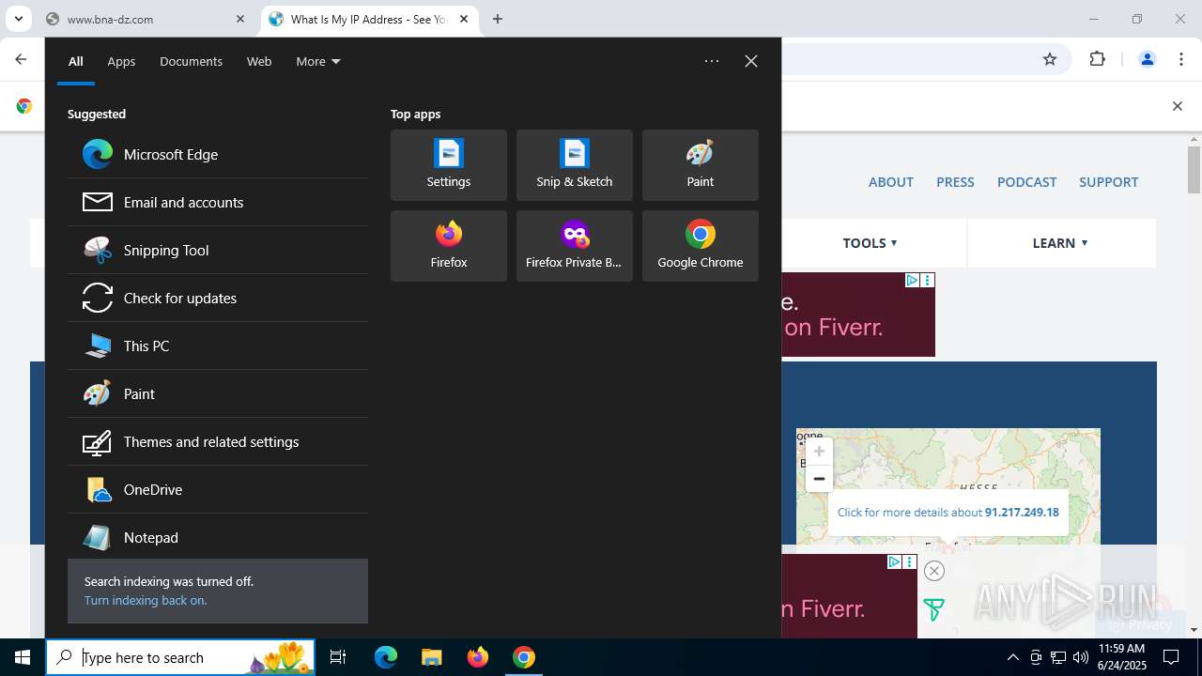
Task: Click the taskbar search input box
Action: pyautogui.click(x=180, y=657)
